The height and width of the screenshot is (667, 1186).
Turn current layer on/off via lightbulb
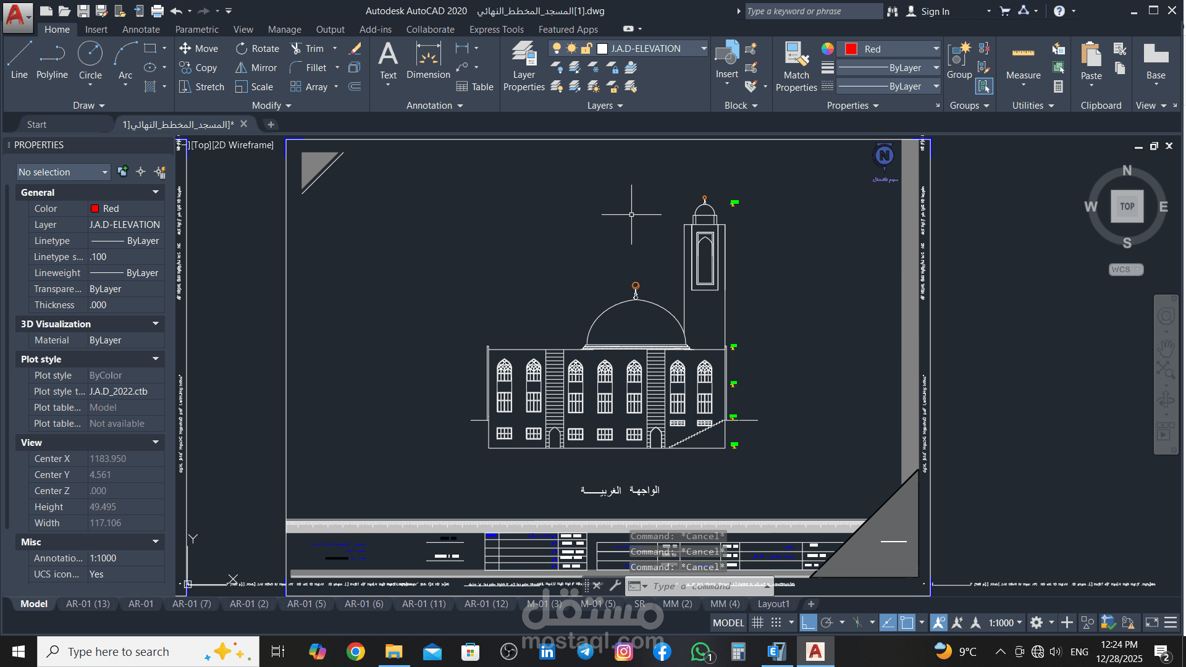point(557,49)
